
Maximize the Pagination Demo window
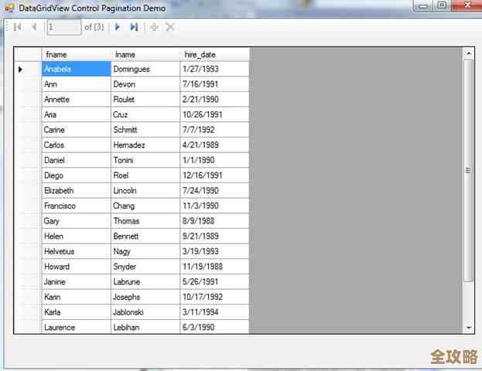[442, 6]
